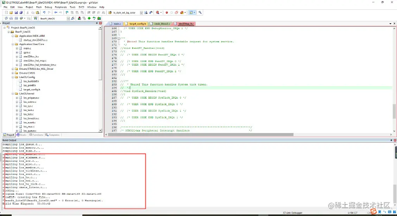Viewport: 397px width, 216px height.
Task: Open Options for Target magic wand icon
Action: [72, 18]
